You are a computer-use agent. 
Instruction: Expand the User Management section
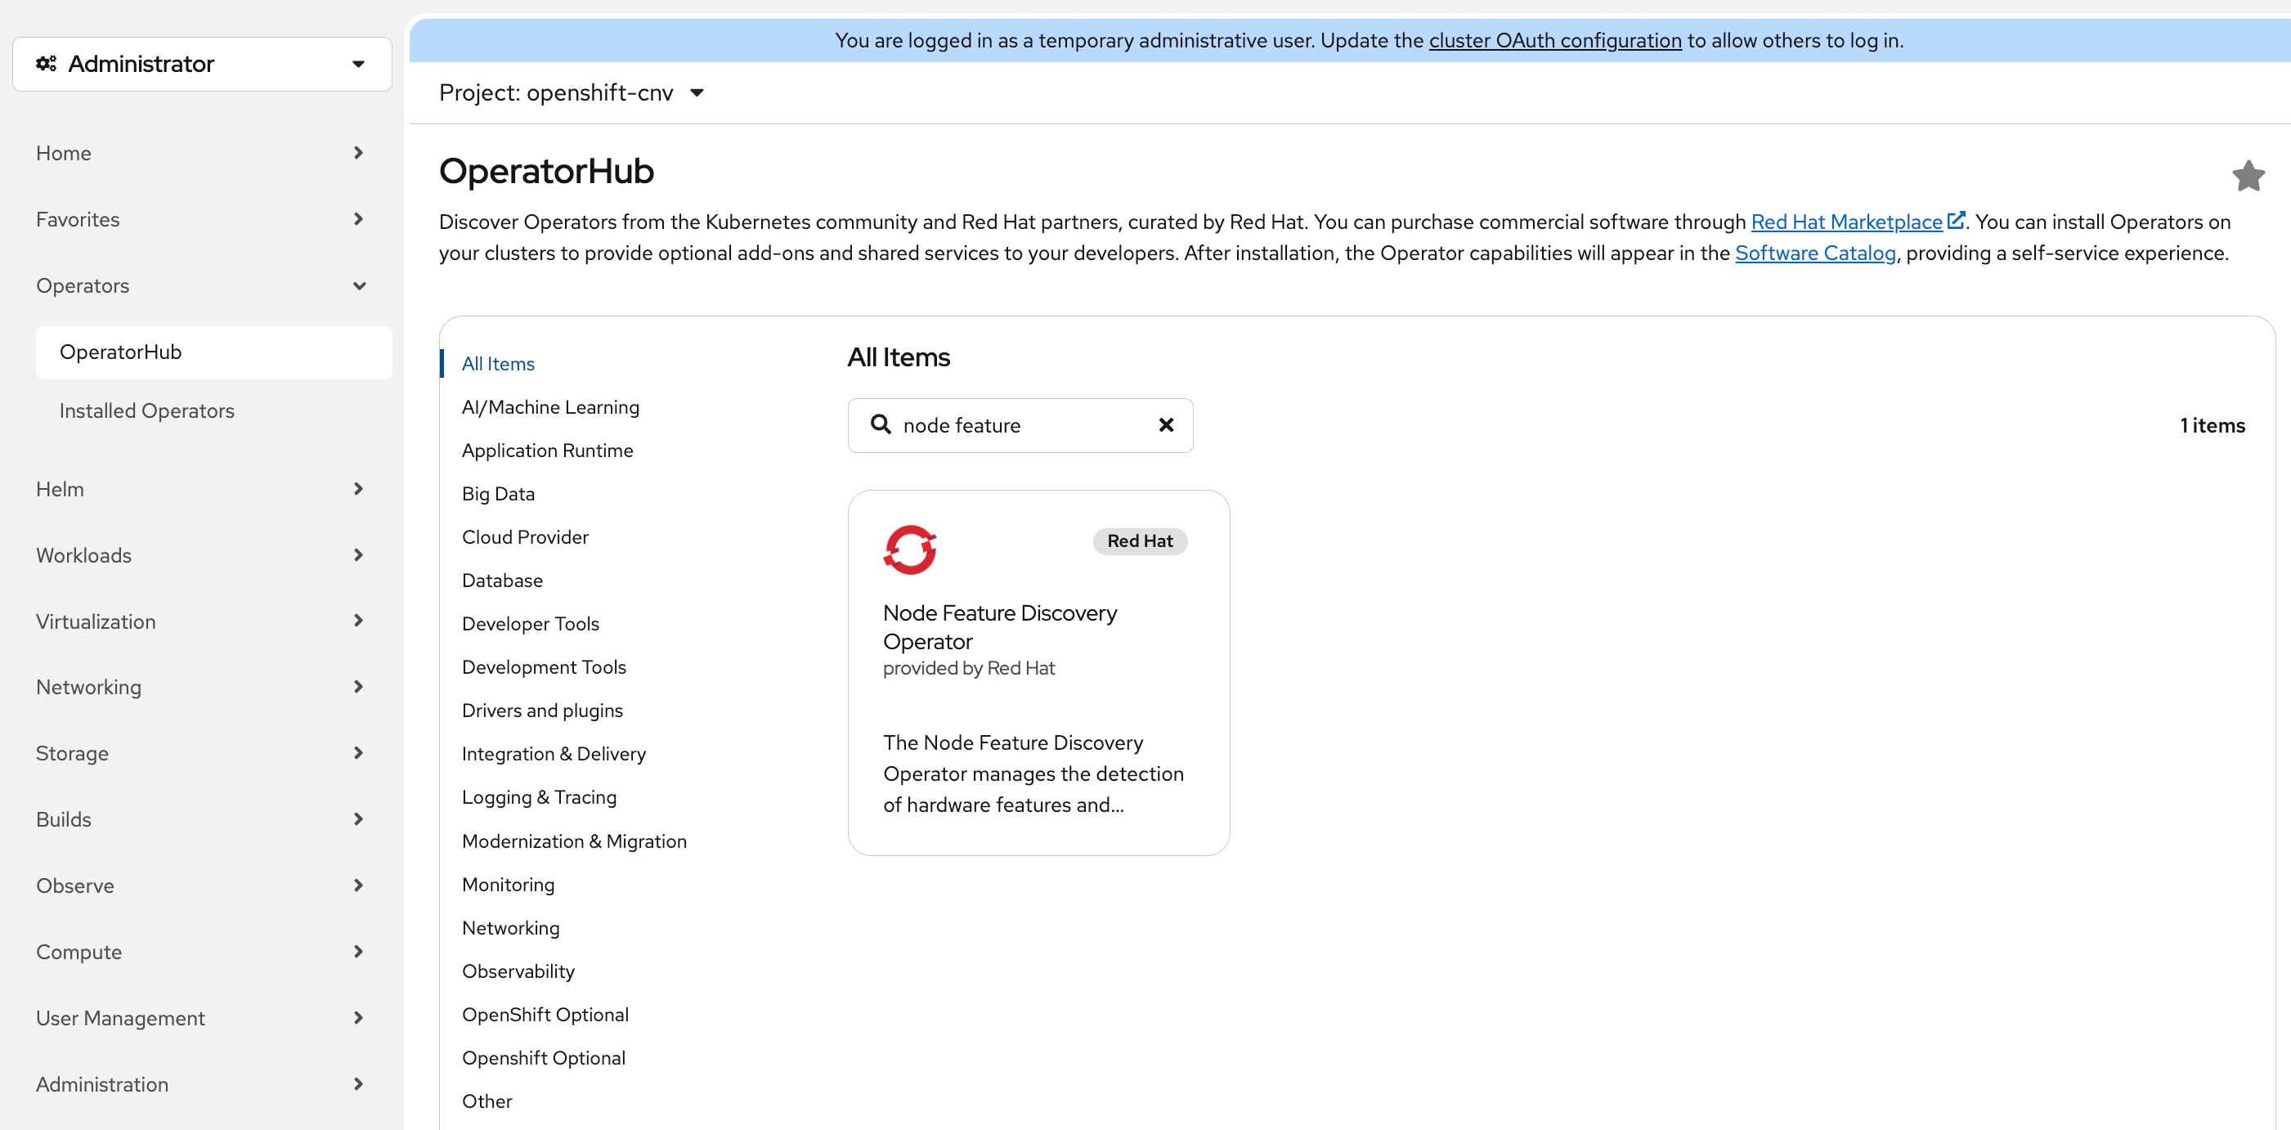pos(201,1018)
